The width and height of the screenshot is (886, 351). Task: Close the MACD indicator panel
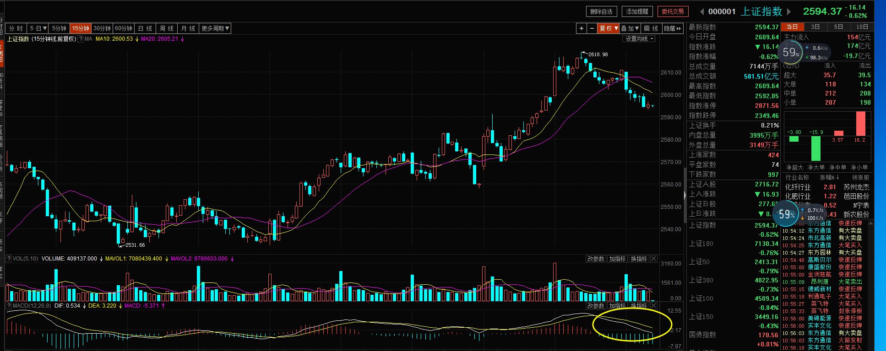[x=654, y=305]
